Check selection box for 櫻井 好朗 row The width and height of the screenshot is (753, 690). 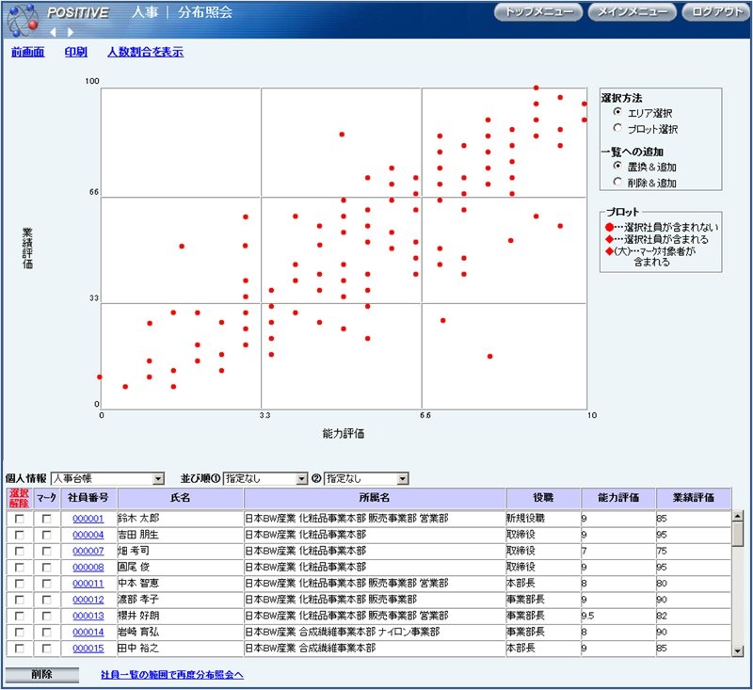(20, 616)
